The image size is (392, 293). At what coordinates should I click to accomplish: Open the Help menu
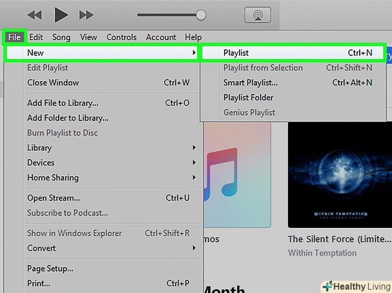[x=193, y=37]
